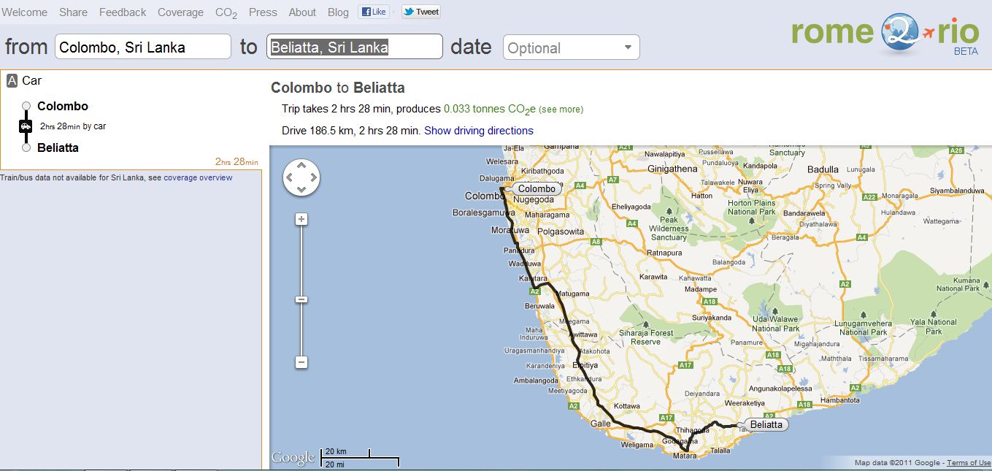The width and height of the screenshot is (992, 471).
Task: Open the coverage overview link
Action: (198, 177)
